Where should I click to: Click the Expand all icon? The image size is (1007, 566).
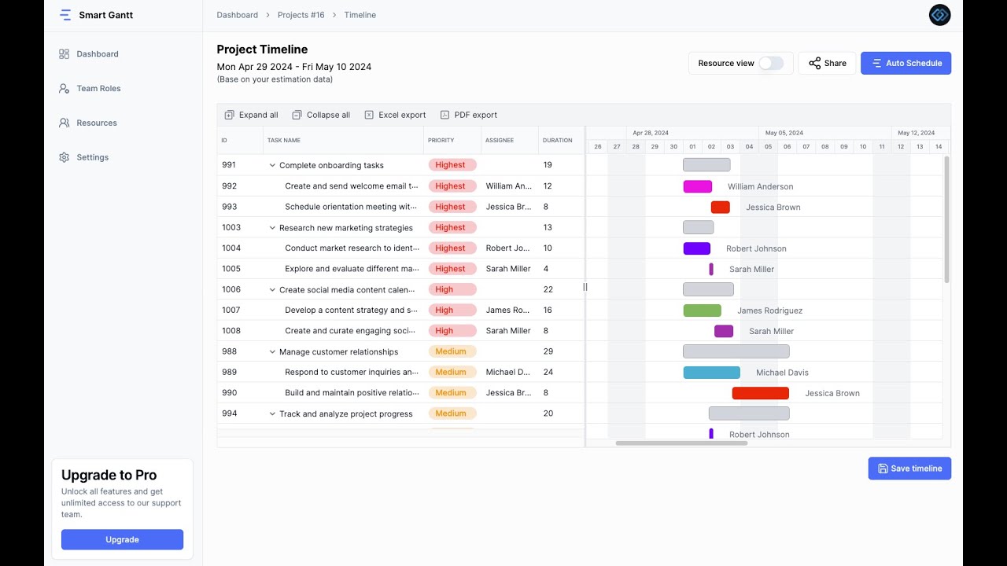pos(229,115)
